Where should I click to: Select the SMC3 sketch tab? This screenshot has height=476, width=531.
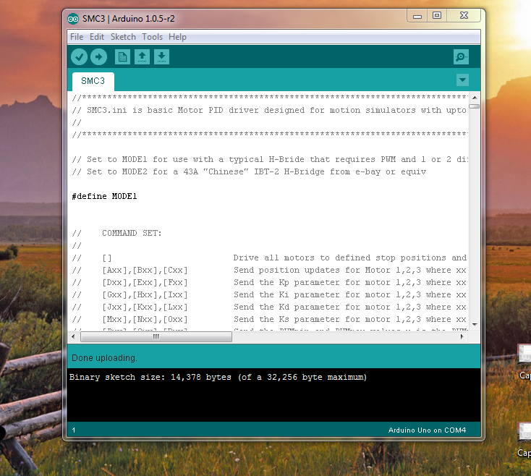point(93,81)
